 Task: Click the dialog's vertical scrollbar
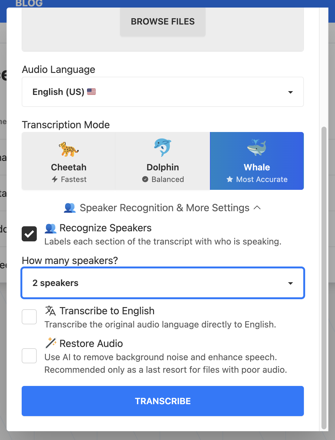coord(324,278)
